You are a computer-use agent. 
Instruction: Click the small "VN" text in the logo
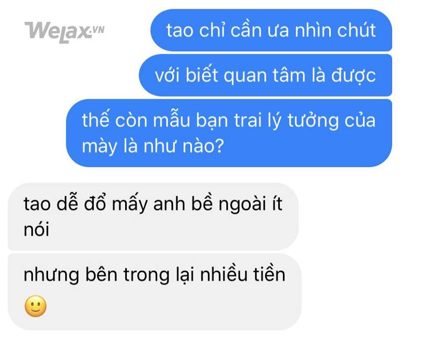[x=98, y=30]
